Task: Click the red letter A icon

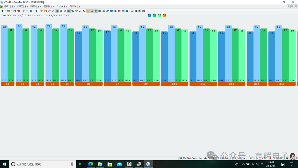Action: click(80, 11)
